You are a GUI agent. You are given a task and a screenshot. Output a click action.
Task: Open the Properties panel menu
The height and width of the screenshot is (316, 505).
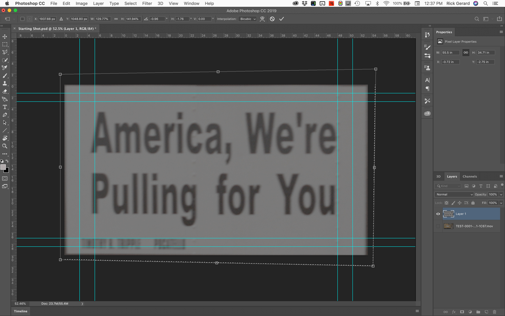[501, 32]
